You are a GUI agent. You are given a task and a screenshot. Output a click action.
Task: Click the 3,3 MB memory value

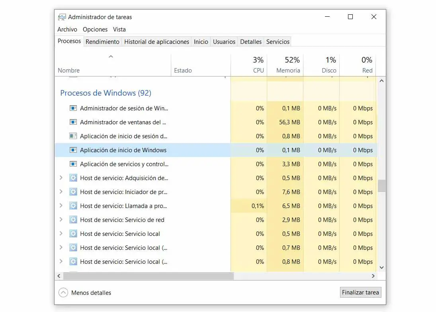point(291,164)
